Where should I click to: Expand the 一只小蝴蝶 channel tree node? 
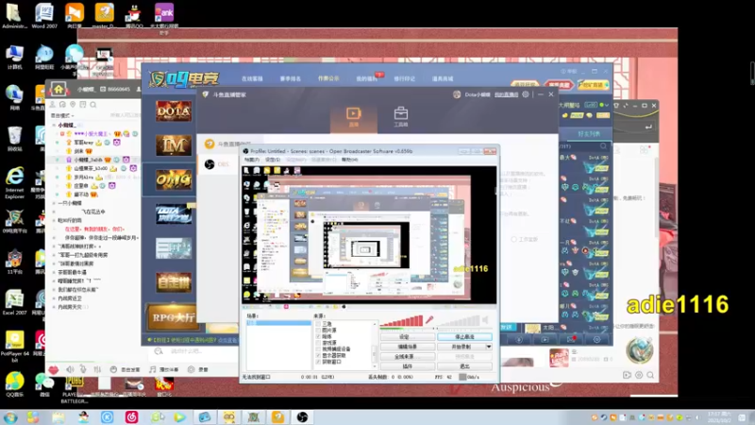54,203
